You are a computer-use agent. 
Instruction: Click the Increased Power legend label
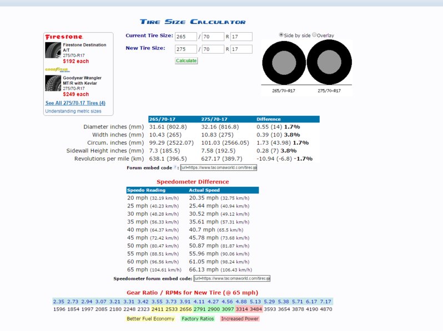(x=240, y=319)
